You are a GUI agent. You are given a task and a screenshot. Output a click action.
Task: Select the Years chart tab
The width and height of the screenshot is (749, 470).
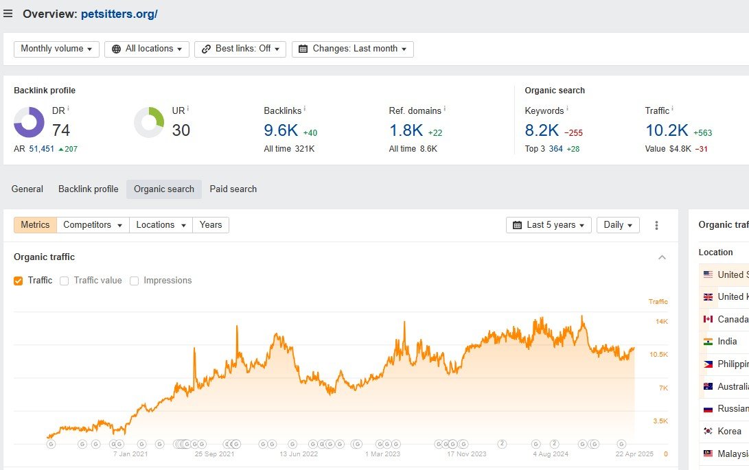[x=211, y=225]
